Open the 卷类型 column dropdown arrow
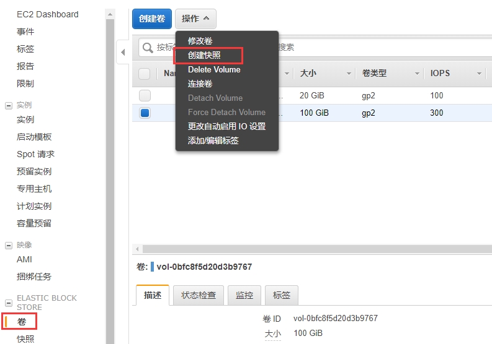 [417, 74]
